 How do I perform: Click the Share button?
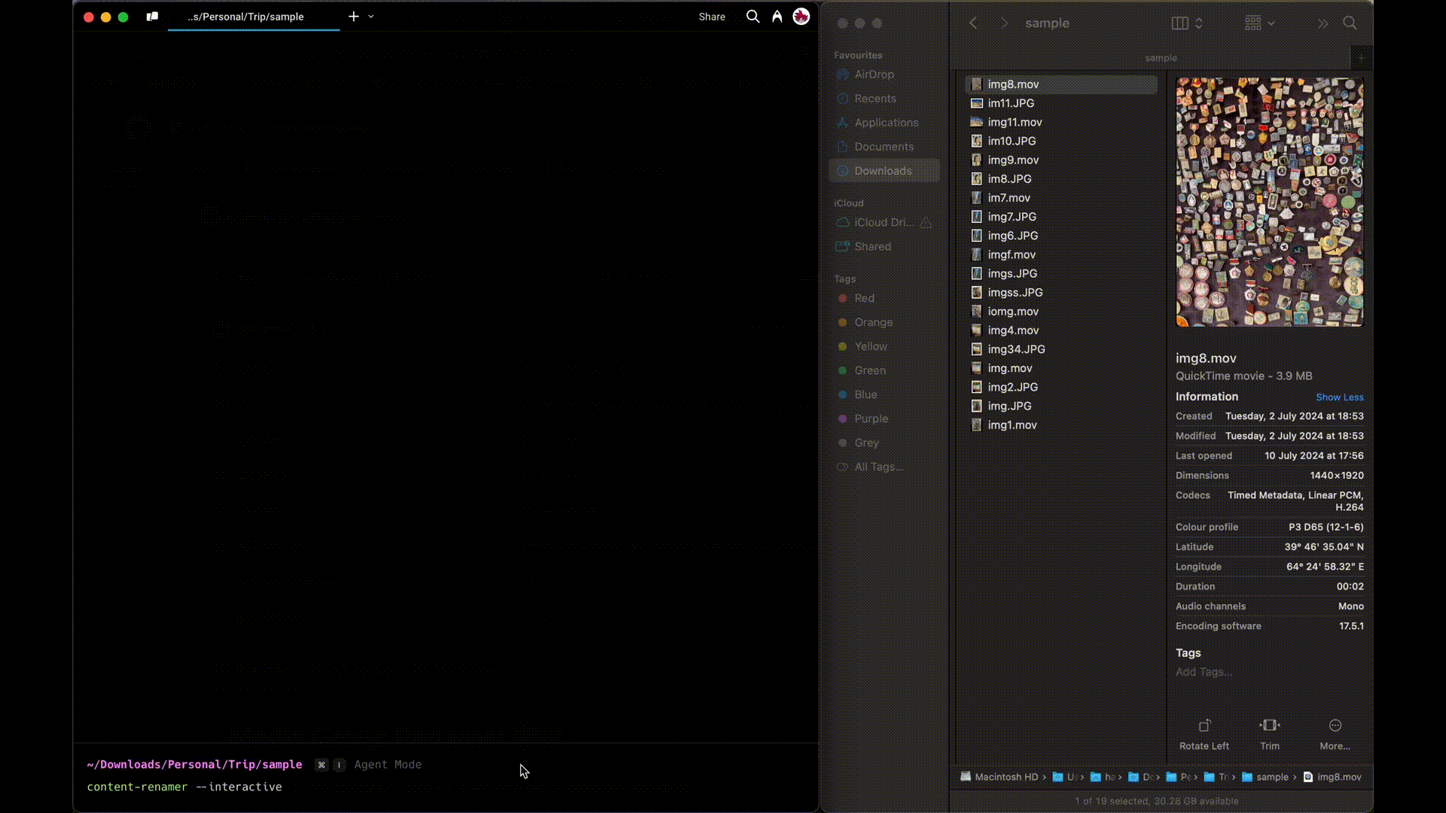click(712, 17)
